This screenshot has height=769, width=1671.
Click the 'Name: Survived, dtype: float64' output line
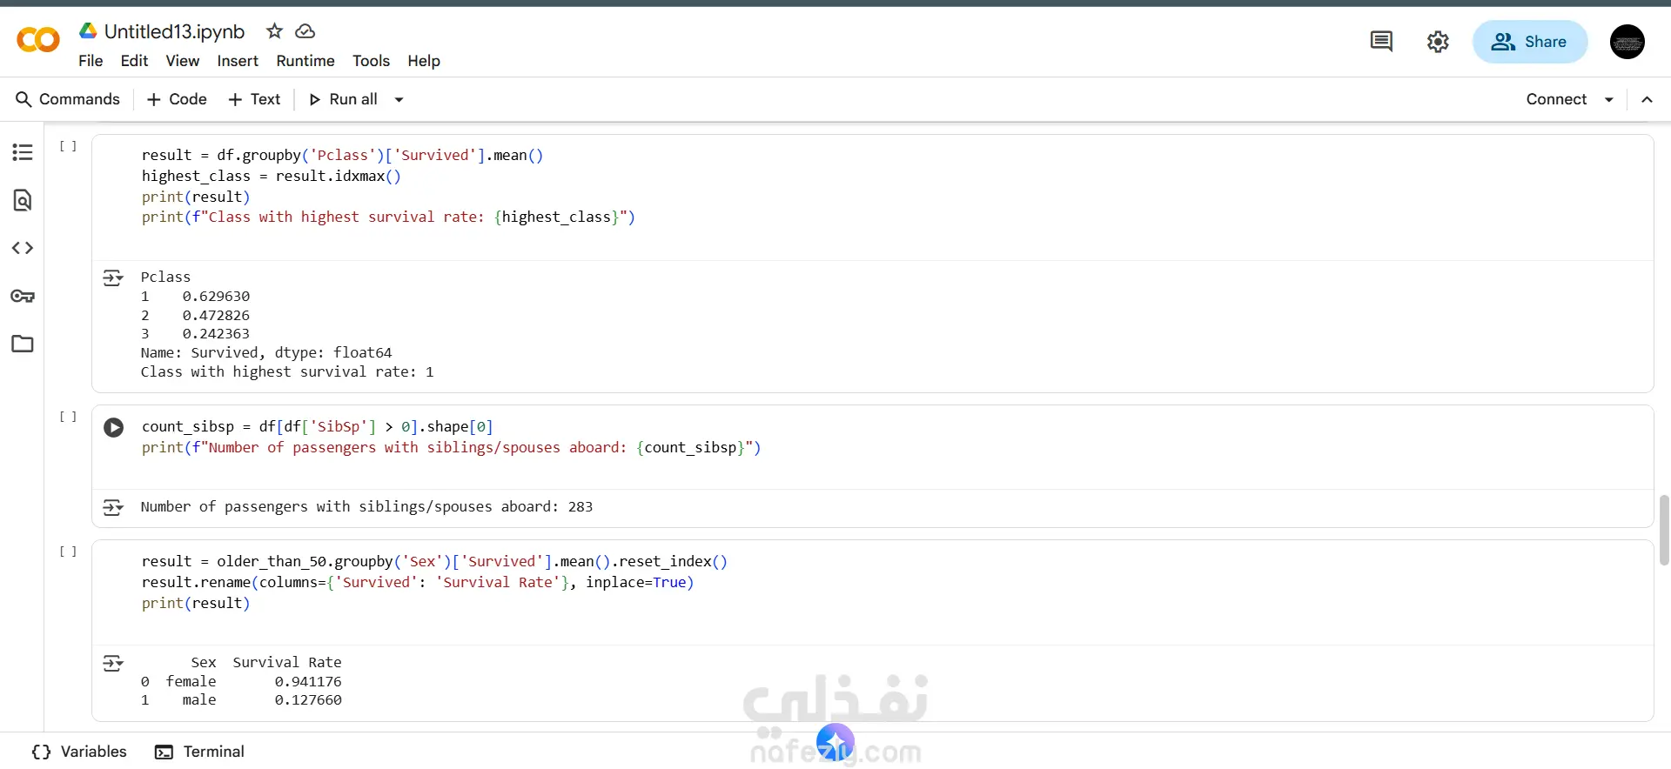(x=266, y=353)
